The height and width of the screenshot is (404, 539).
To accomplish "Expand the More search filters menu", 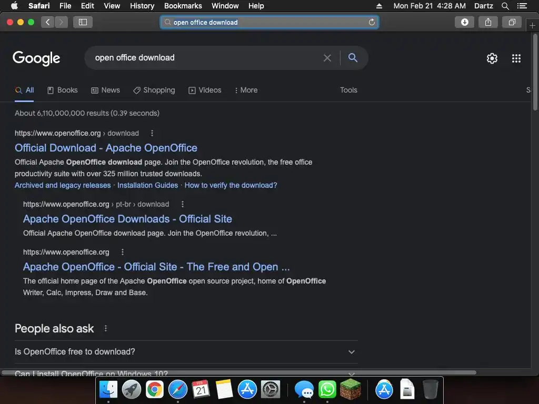I will [246, 90].
